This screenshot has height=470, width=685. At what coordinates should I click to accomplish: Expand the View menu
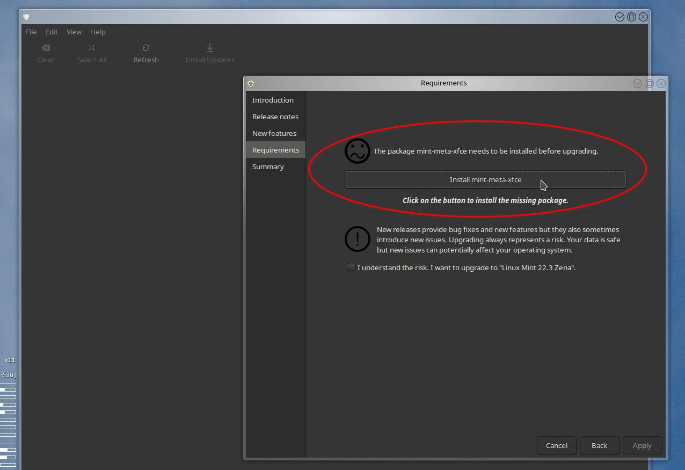click(74, 32)
